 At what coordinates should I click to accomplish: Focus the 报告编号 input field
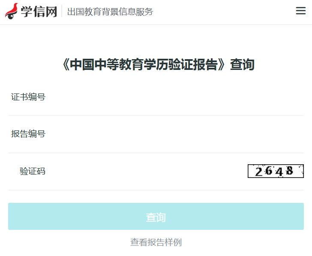pyautogui.click(x=171, y=134)
